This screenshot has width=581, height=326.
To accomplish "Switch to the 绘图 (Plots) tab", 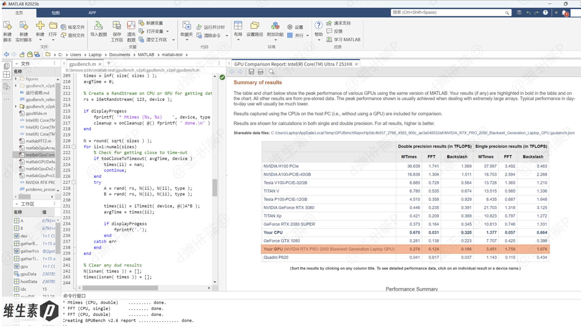I will (56, 13).
